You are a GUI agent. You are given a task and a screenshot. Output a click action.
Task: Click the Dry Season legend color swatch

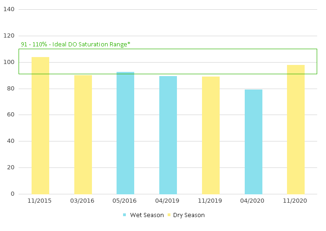tap(169, 215)
